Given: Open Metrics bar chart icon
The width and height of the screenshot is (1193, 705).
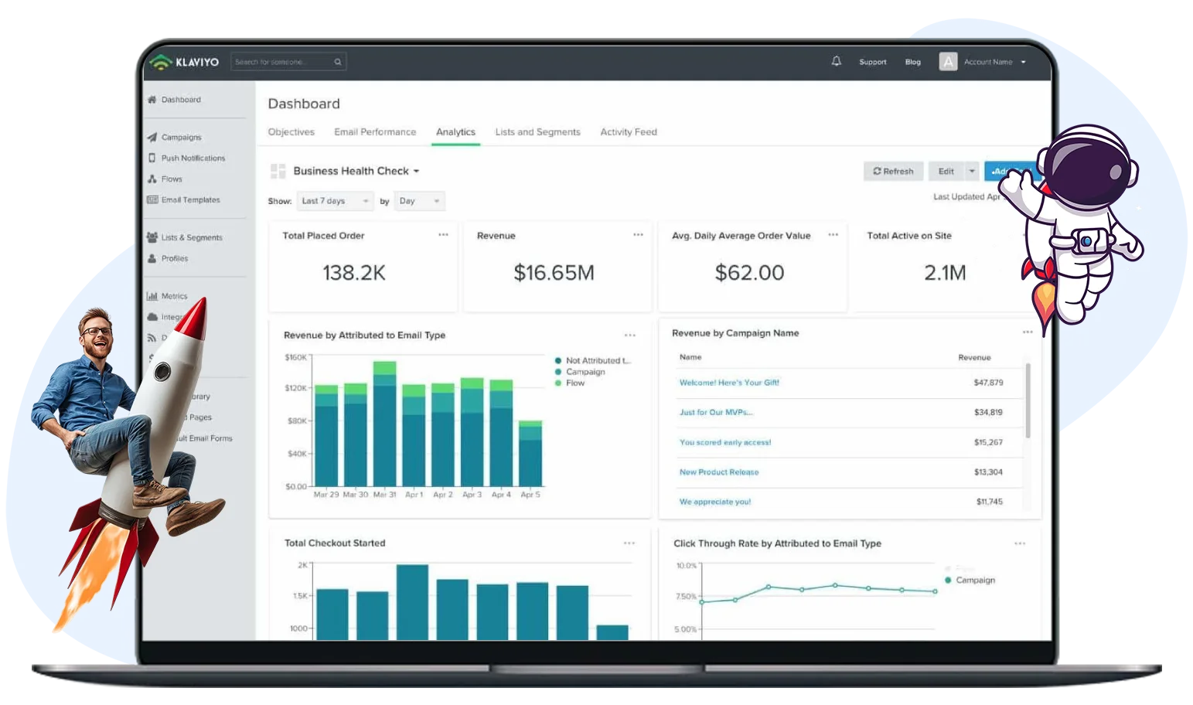Looking at the screenshot, I should click(x=152, y=296).
